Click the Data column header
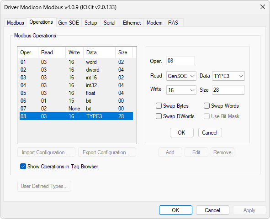This screenshot has width=270, height=219. point(99,52)
